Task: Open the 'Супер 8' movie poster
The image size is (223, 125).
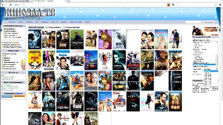Action: point(175,81)
